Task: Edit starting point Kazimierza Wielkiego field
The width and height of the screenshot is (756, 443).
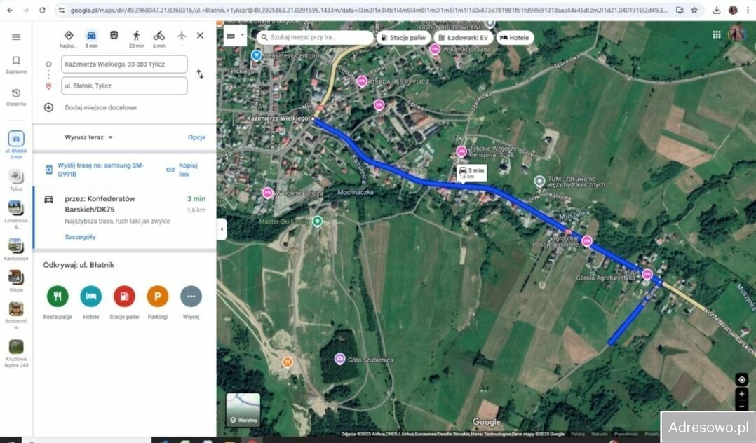Action: pyautogui.click(x=124, y=64)
